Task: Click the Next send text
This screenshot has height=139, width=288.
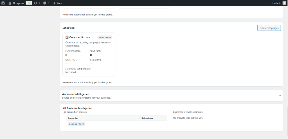Action: tap(72, 72)
